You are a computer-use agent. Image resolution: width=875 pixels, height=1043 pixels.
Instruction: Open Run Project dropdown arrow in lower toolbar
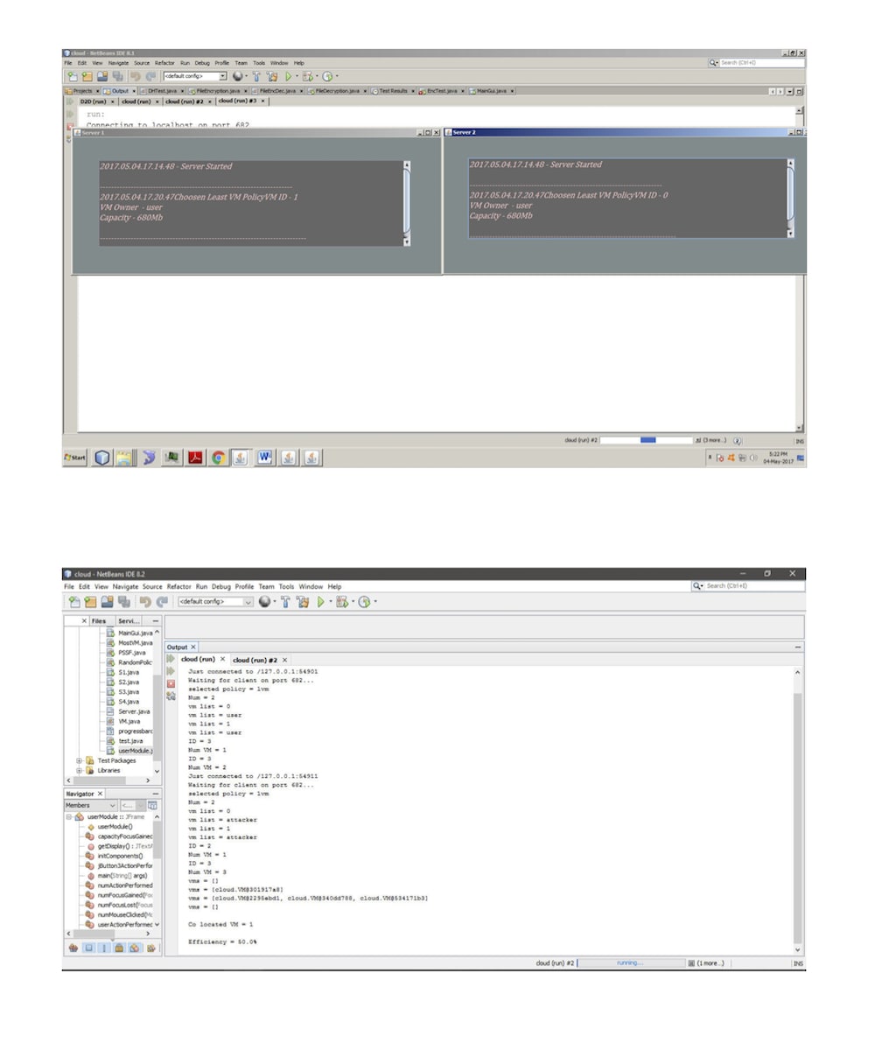tap(331, 602)
